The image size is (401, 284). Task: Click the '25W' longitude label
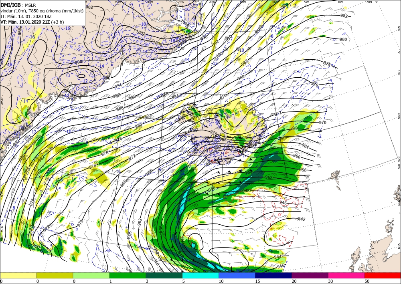pos(181,2)
